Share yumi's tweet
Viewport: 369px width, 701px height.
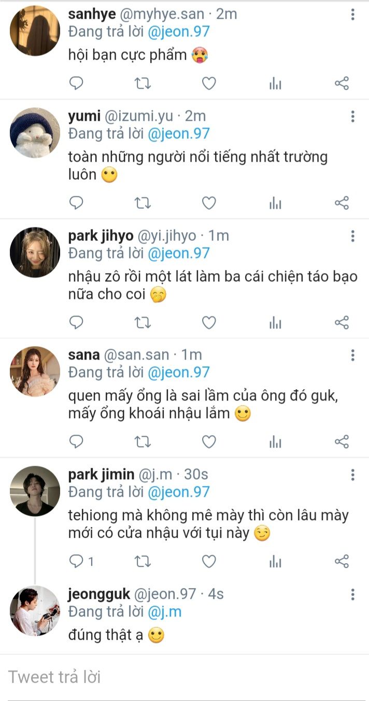click(342, 203)
